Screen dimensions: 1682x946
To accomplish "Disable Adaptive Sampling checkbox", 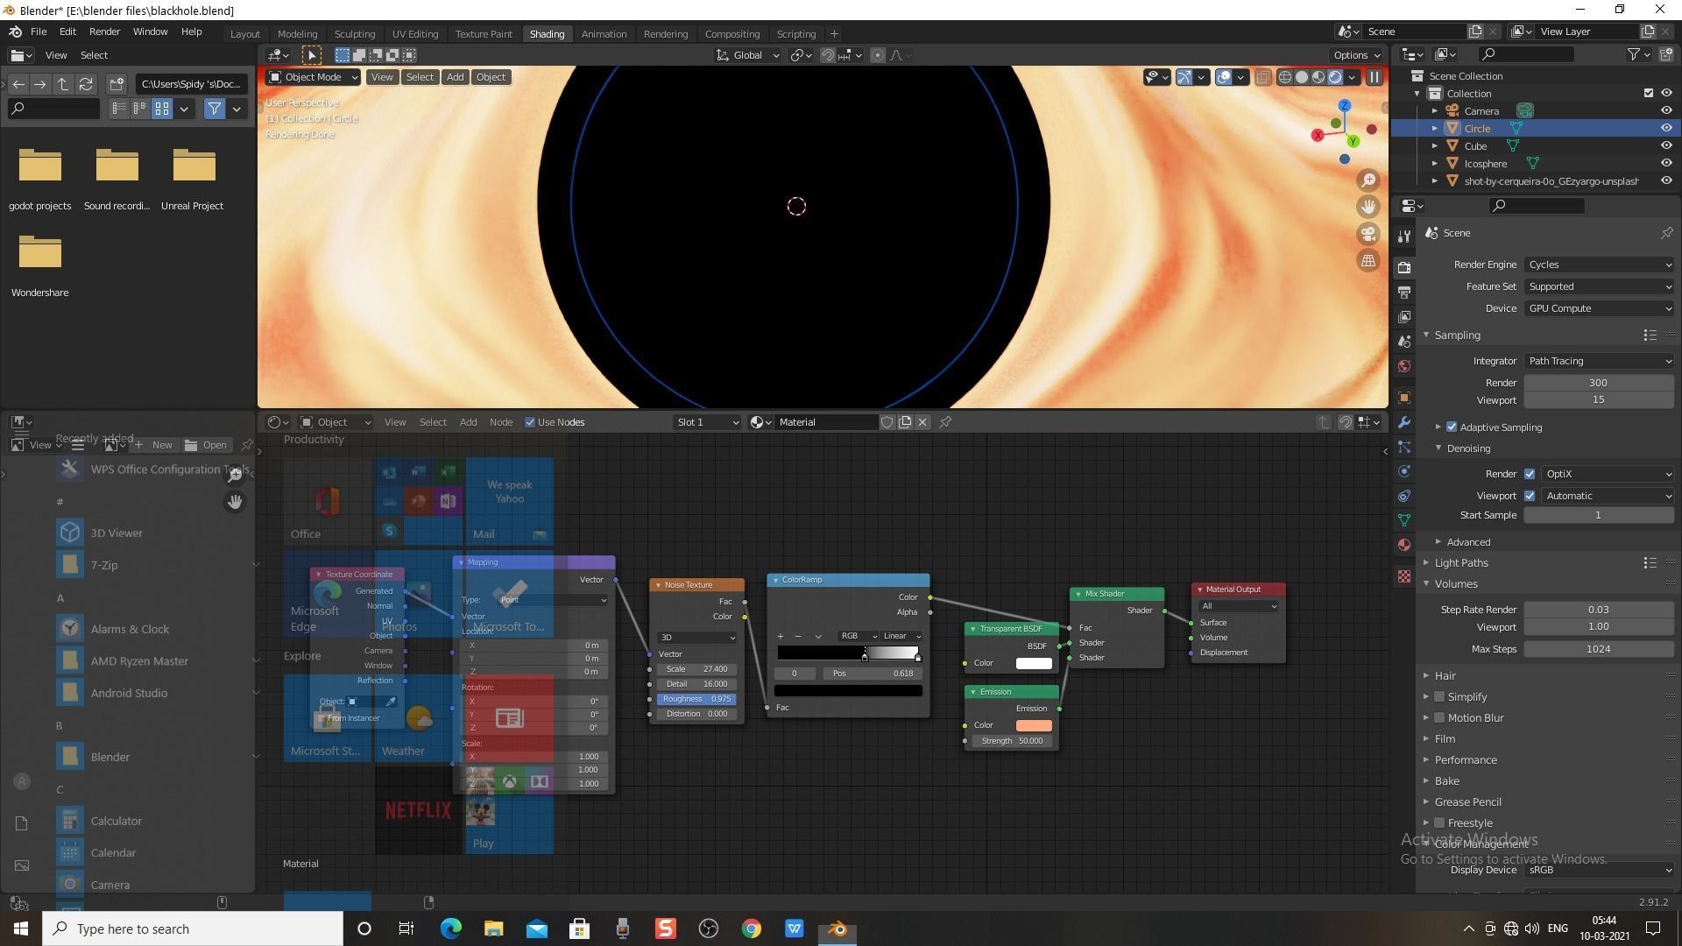I will pyautogui.click(x=1452, y=427).
